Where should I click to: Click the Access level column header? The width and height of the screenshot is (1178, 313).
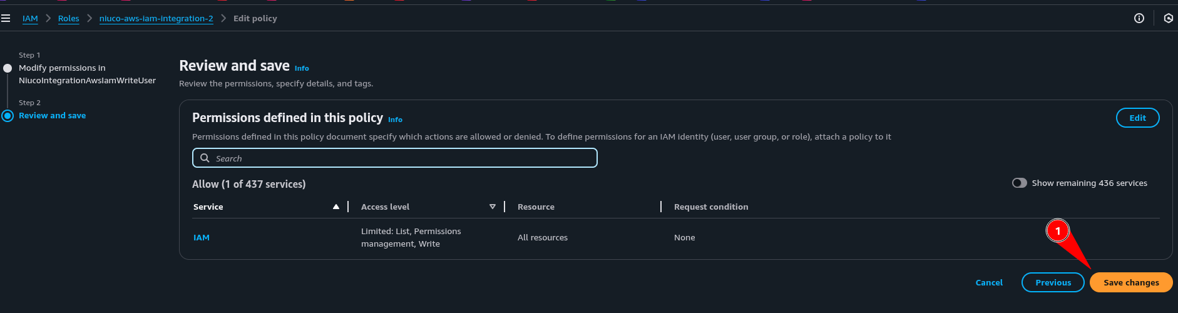click(x=386, y=207)
